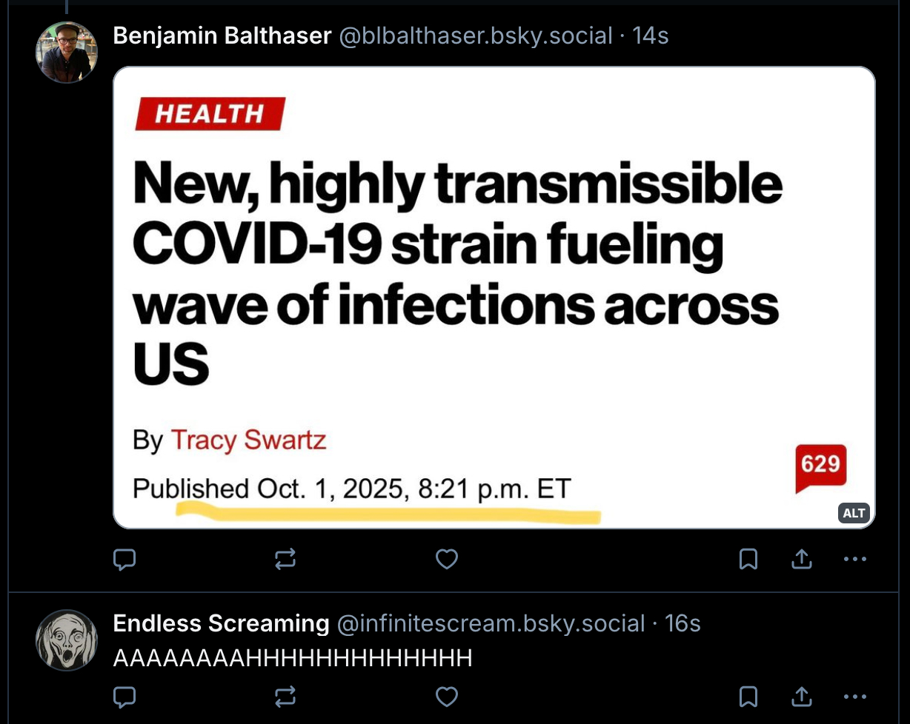Bookmark the Endless Screaming post
The height and width of the screenshot is (724, 910).
coord(748,697)
